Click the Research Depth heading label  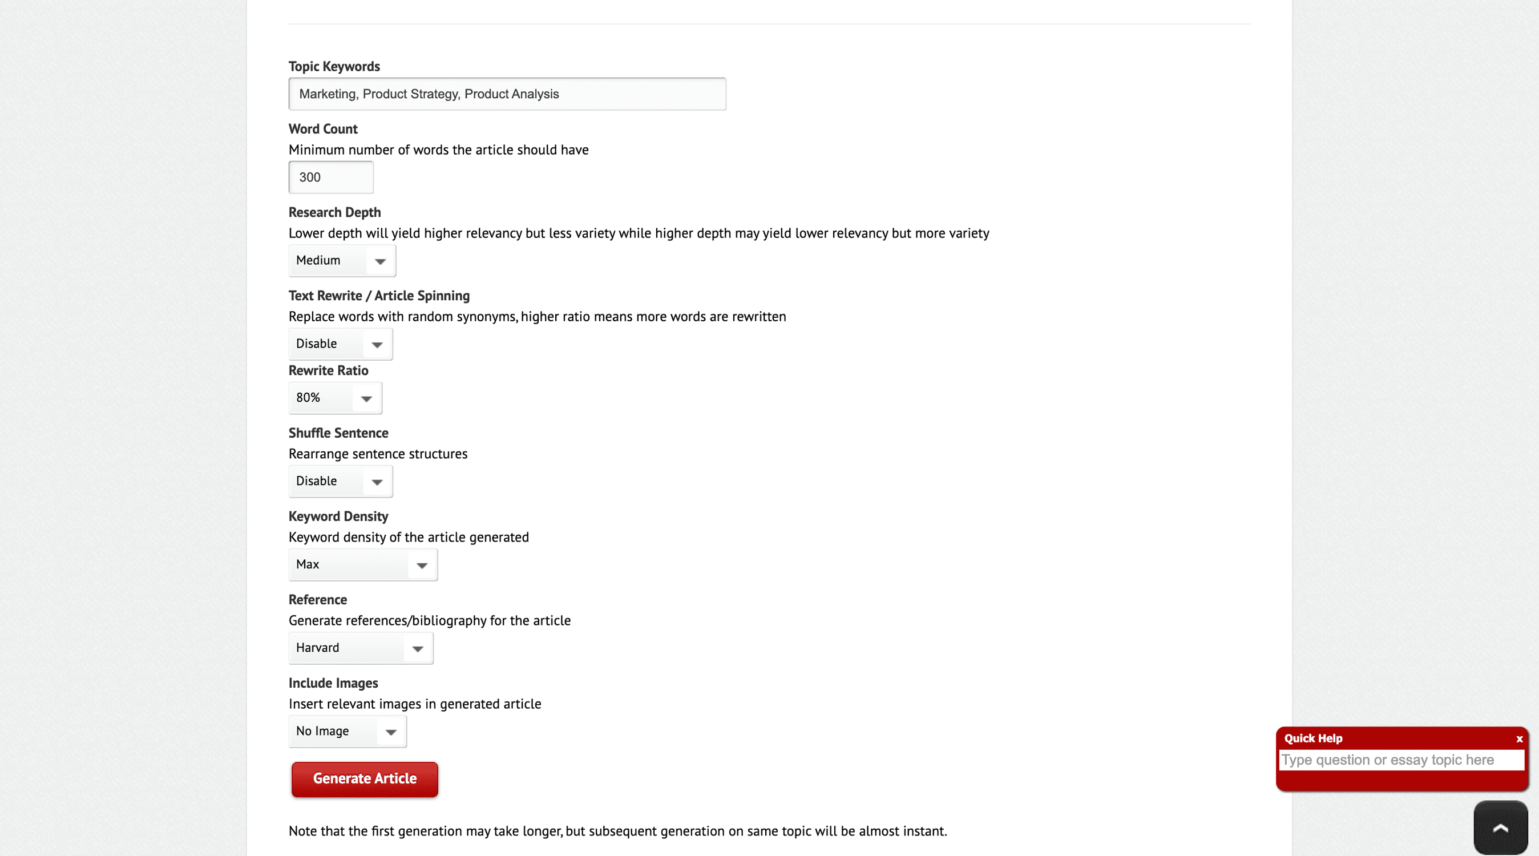pos(334,212)
